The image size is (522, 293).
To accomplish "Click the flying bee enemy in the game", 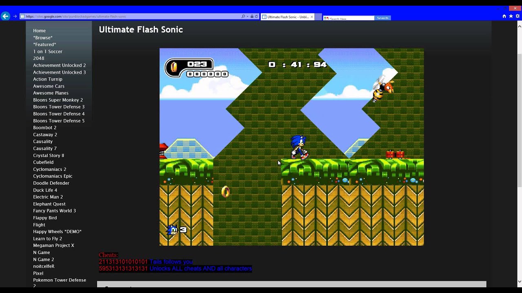I will (383, 88).
